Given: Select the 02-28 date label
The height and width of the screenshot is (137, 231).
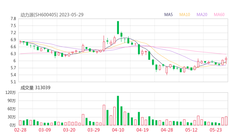Looking at the screenshot, I should (x=20, y=130).
